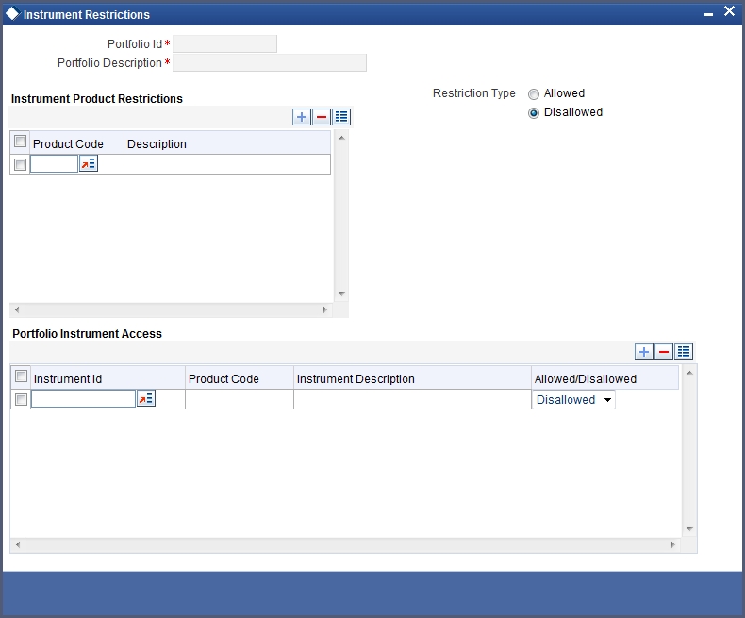Open single view for Portfolio Instrument Access

click(x=685, y=352)
